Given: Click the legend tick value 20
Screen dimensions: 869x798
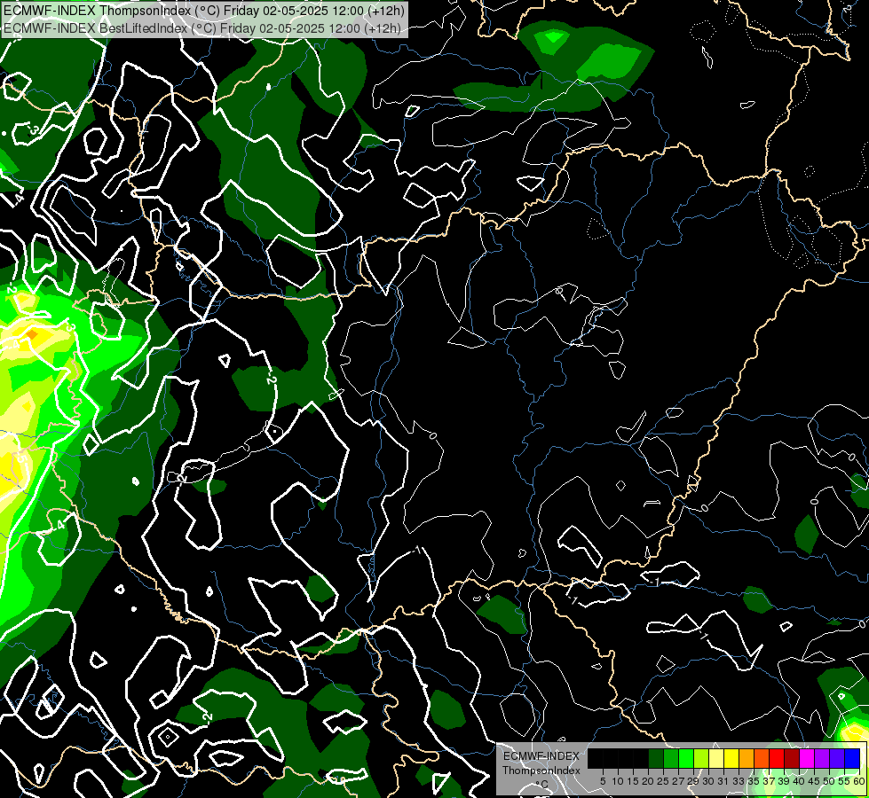Looking at the screenshot, I should 649,781.
